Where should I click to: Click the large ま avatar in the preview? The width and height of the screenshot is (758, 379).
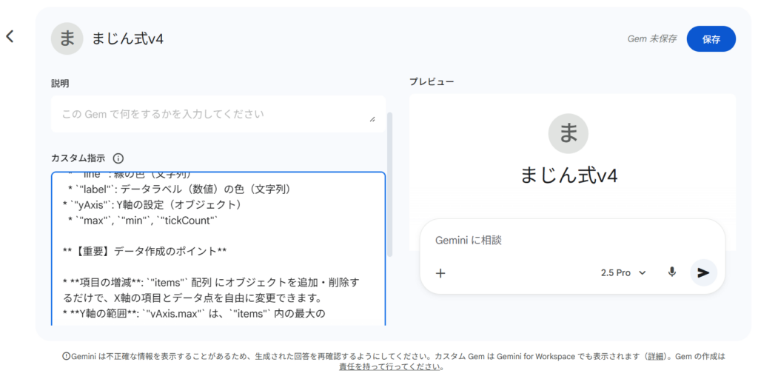click(568, 134)
